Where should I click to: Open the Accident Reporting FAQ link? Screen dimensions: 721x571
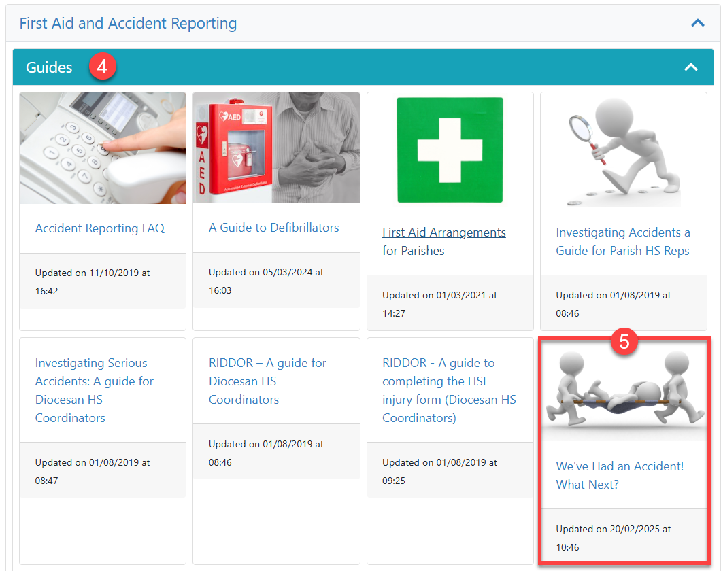click(x=99, y=228)
